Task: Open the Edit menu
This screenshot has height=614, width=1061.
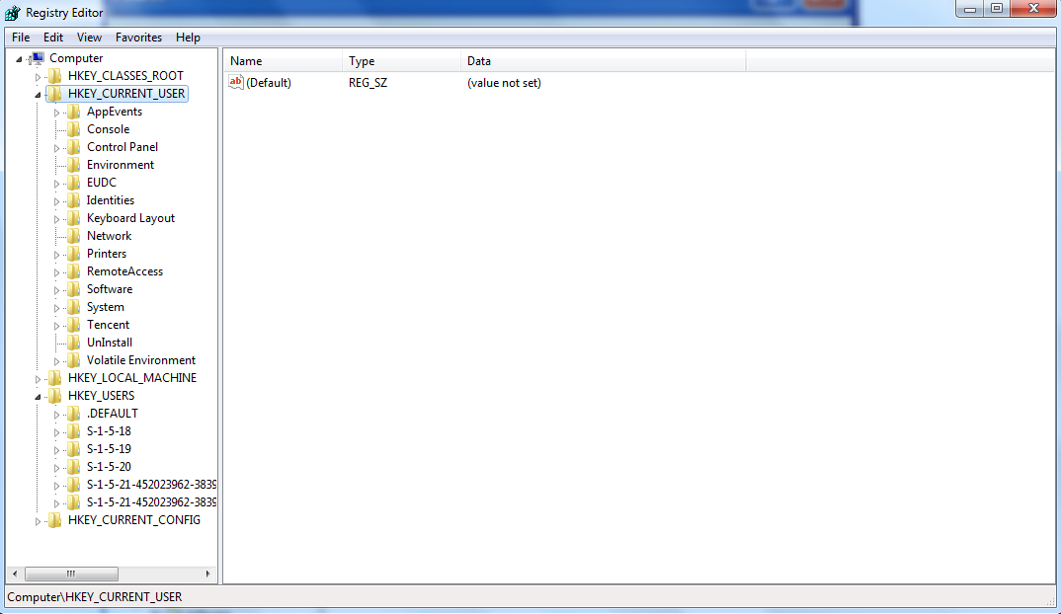Action: click(53, 38)
